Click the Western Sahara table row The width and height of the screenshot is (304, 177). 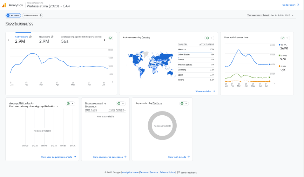pos(196,64)
